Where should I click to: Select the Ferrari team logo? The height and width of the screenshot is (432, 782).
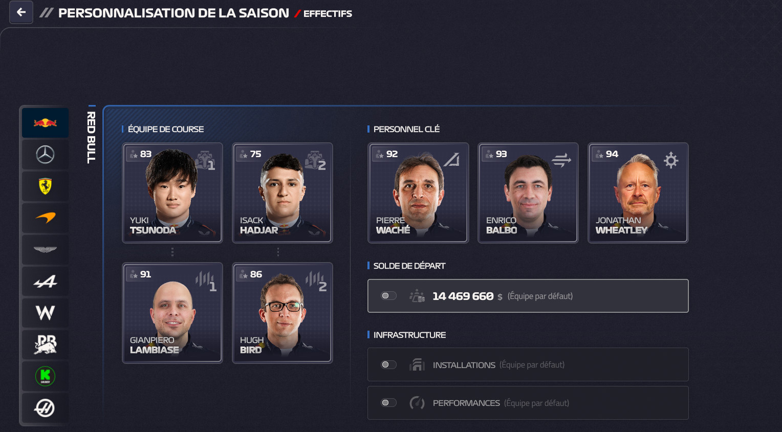(45, 186)
